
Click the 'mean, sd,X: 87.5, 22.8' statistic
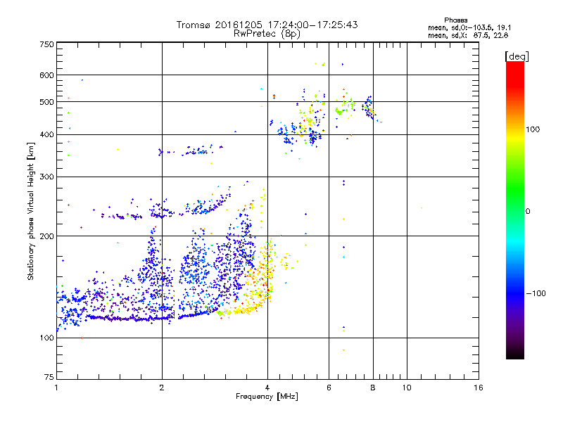tap(468, 36)
